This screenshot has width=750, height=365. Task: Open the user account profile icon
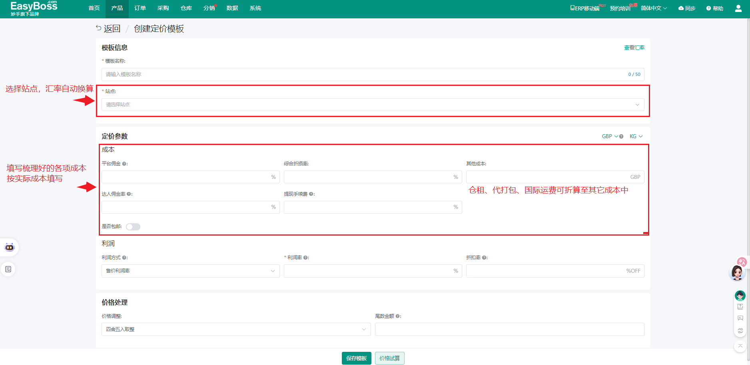click(x=738, y=8)
